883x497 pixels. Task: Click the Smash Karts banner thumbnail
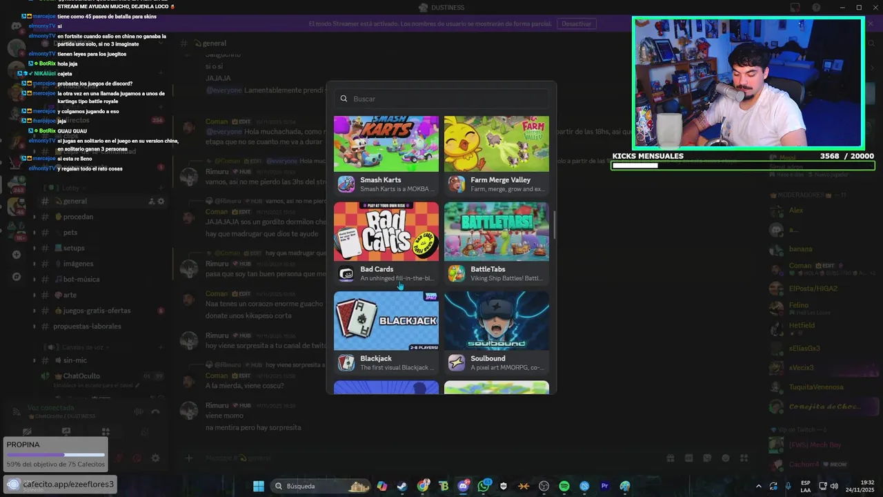click(x=386, y=144)
